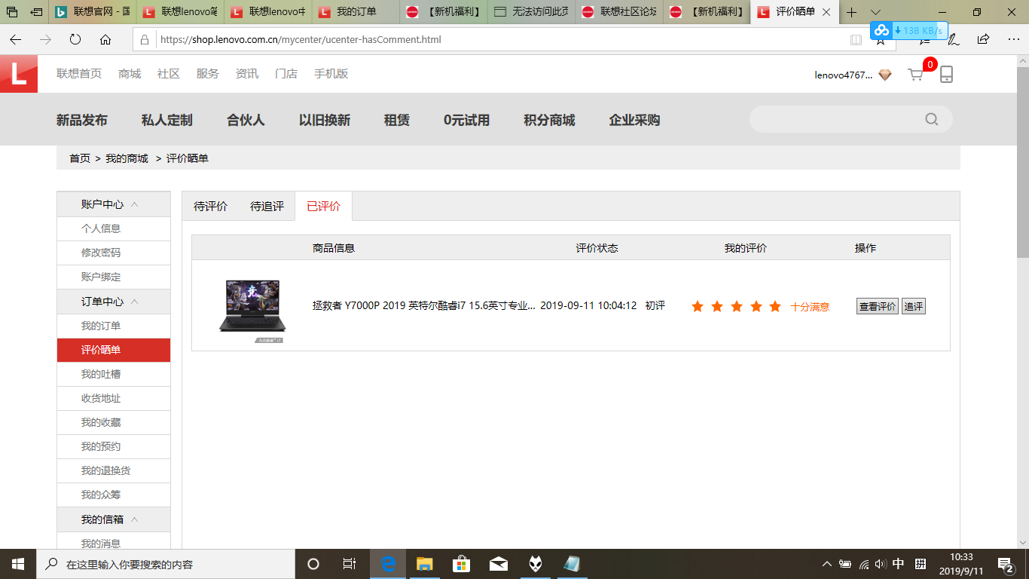Open the 联想首页 link in the top bar
The height and width of the screenshot is (579, 1029).
pyautogui.click(x=79, y=74)
